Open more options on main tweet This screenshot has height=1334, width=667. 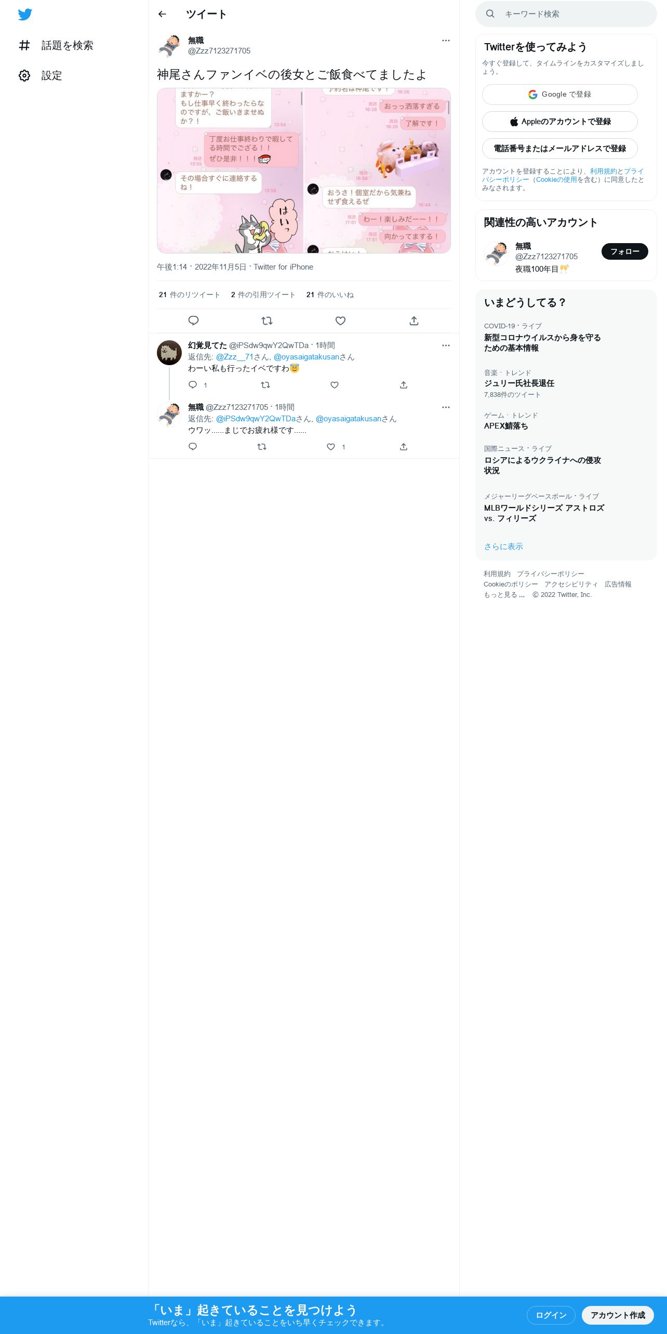446,41
